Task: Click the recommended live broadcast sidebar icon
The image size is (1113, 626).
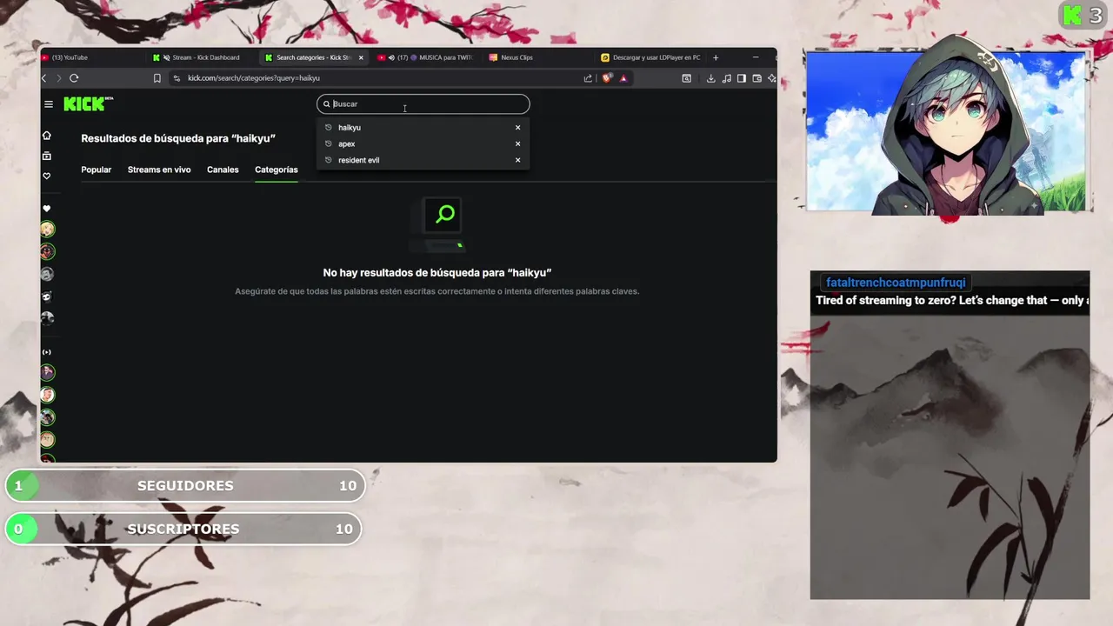Action: (x=47, y=352)
